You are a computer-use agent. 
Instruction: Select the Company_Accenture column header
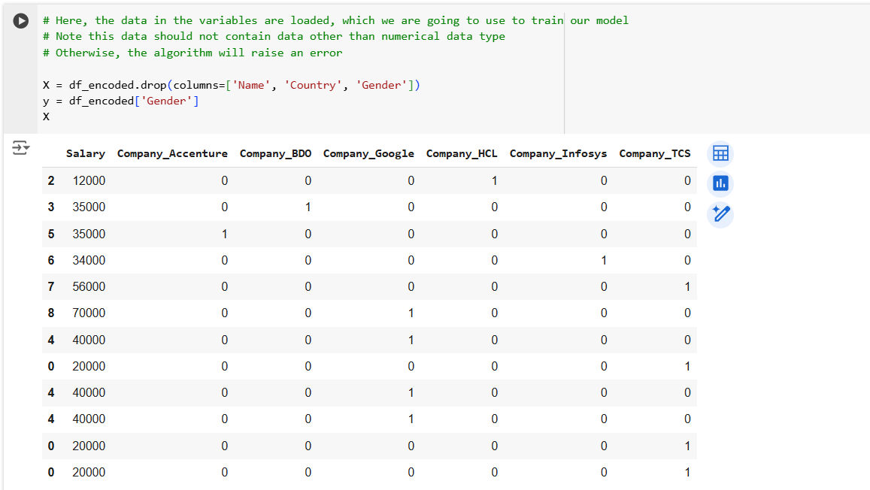click(172, 153)
